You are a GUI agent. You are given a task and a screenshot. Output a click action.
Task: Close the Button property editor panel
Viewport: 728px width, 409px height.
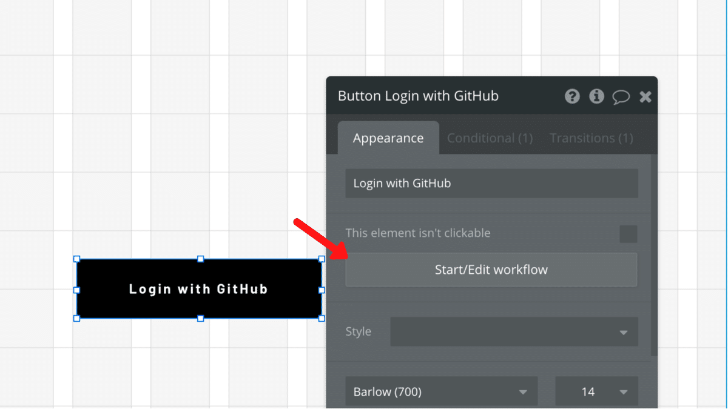(645, 97)
